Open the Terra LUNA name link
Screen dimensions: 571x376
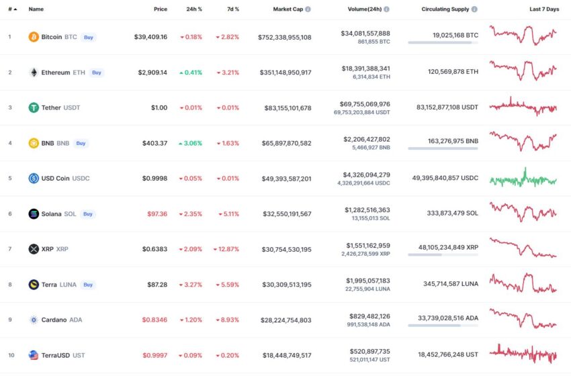pos(58,285)
